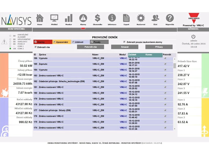Toggle the Upozornění filter checkbox
Image resolution: width=209 pixels, height=157 pixels.
pos(54,42)
